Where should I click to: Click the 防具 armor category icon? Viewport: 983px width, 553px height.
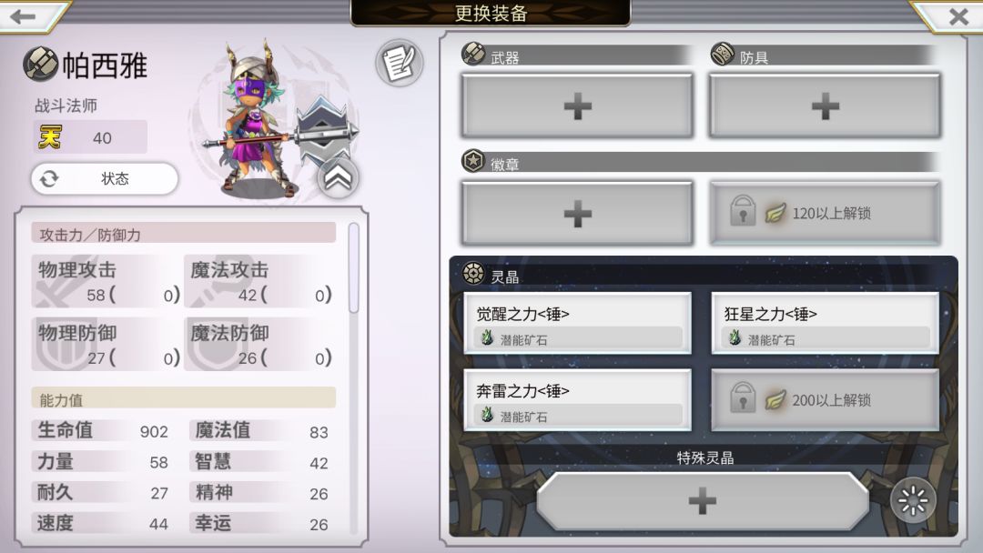pyautogui.click(x=722, y=54)
